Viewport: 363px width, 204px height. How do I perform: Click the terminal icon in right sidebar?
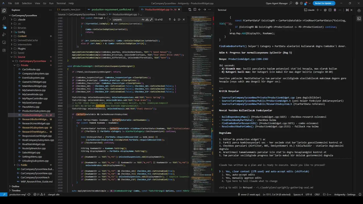click(359, 19)
